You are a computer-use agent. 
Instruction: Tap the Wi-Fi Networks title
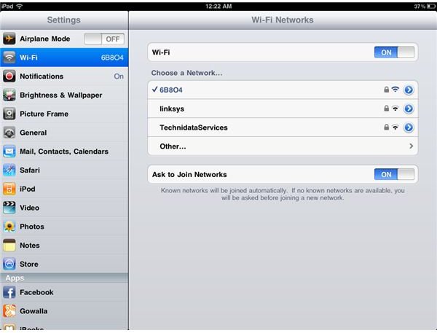[283, 20]
